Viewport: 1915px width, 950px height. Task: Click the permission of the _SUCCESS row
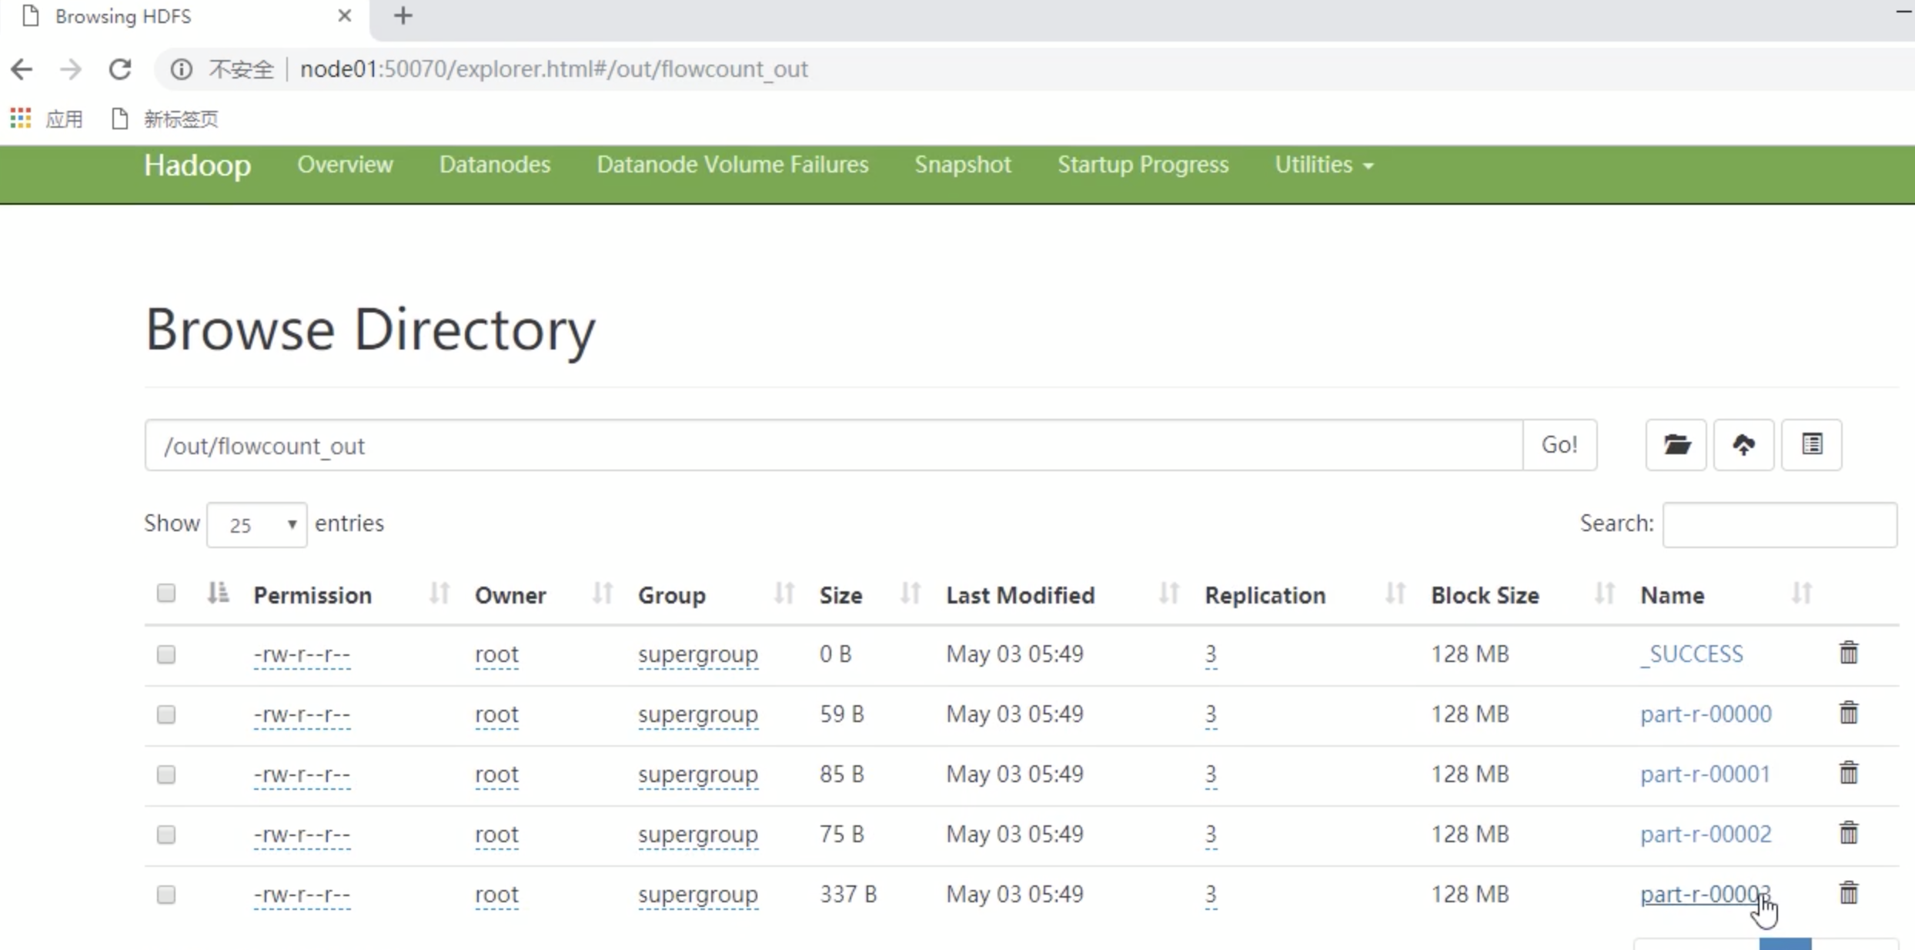click(302, 654)
